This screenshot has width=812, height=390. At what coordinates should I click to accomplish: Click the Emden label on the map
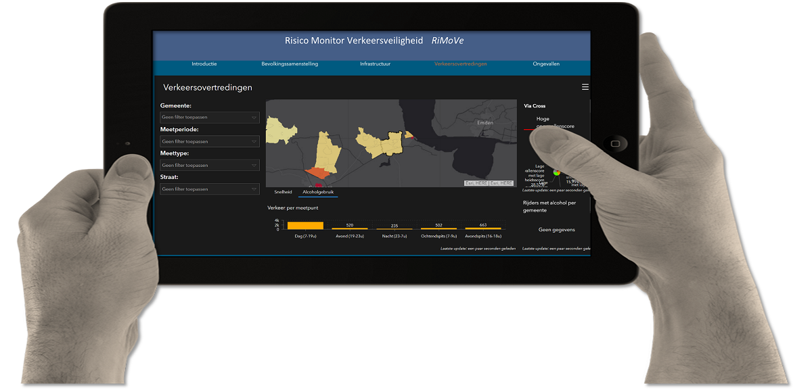[x=485, y=123]
